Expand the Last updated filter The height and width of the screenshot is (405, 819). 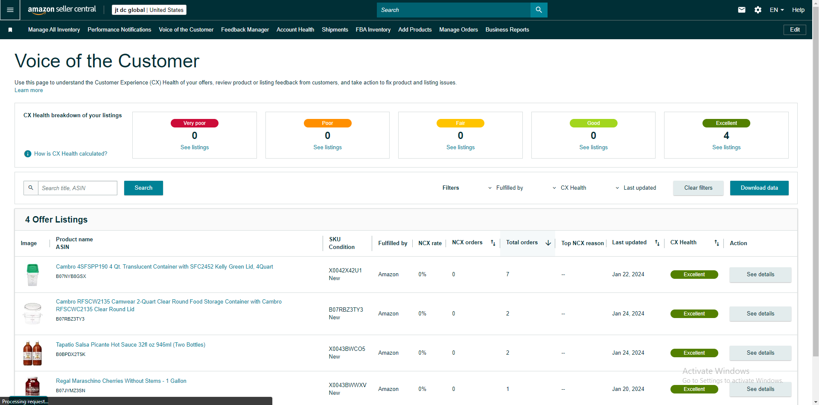point(636,188)
